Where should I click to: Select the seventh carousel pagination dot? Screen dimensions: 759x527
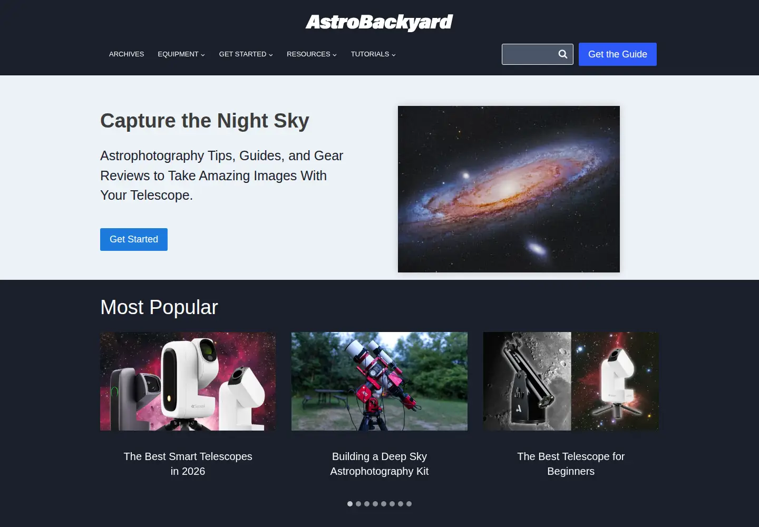pyautogui.click(x=401, y=504)
